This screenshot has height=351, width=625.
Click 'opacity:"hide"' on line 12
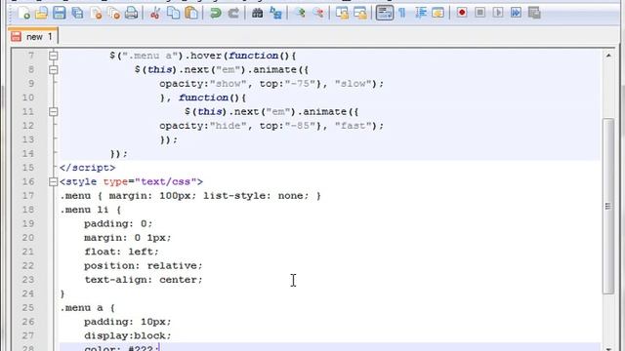pos(203,126)
